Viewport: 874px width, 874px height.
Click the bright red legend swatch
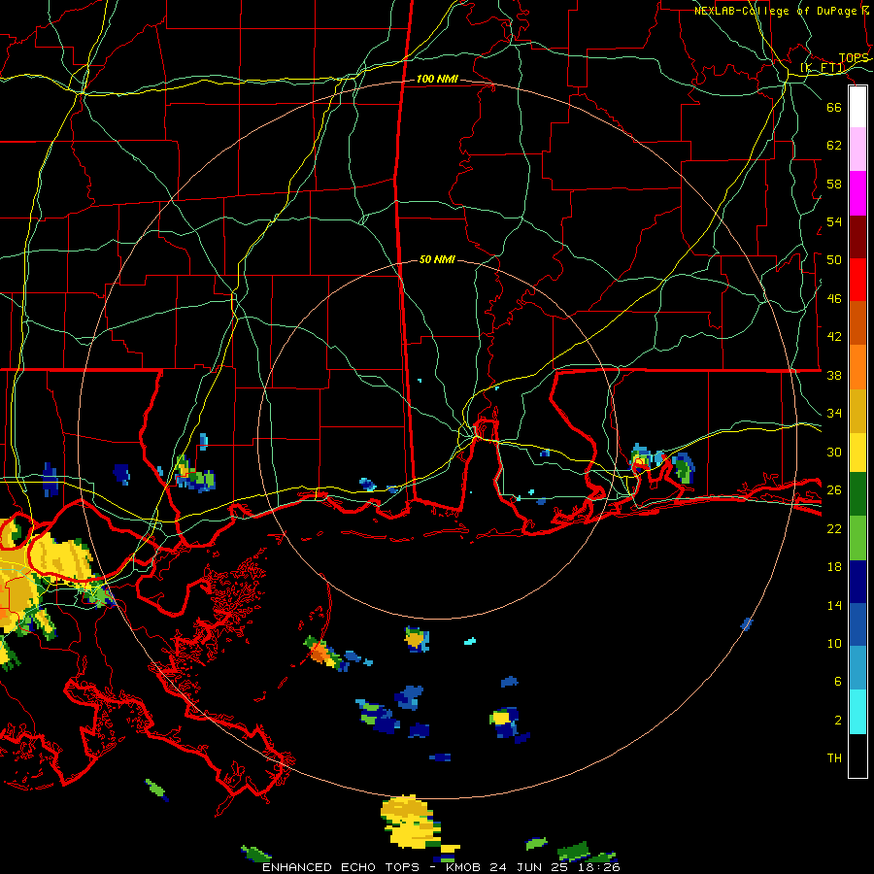[857, 280]
